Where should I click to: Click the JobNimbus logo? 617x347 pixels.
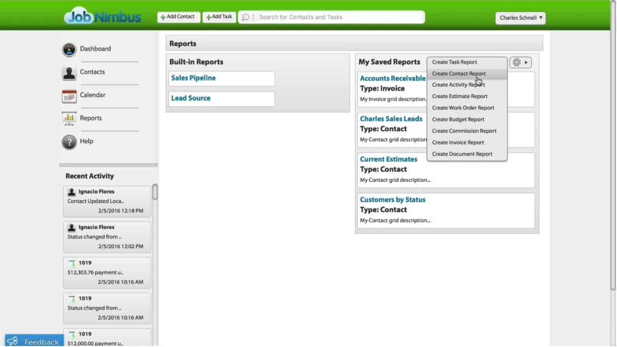point(102,17)
